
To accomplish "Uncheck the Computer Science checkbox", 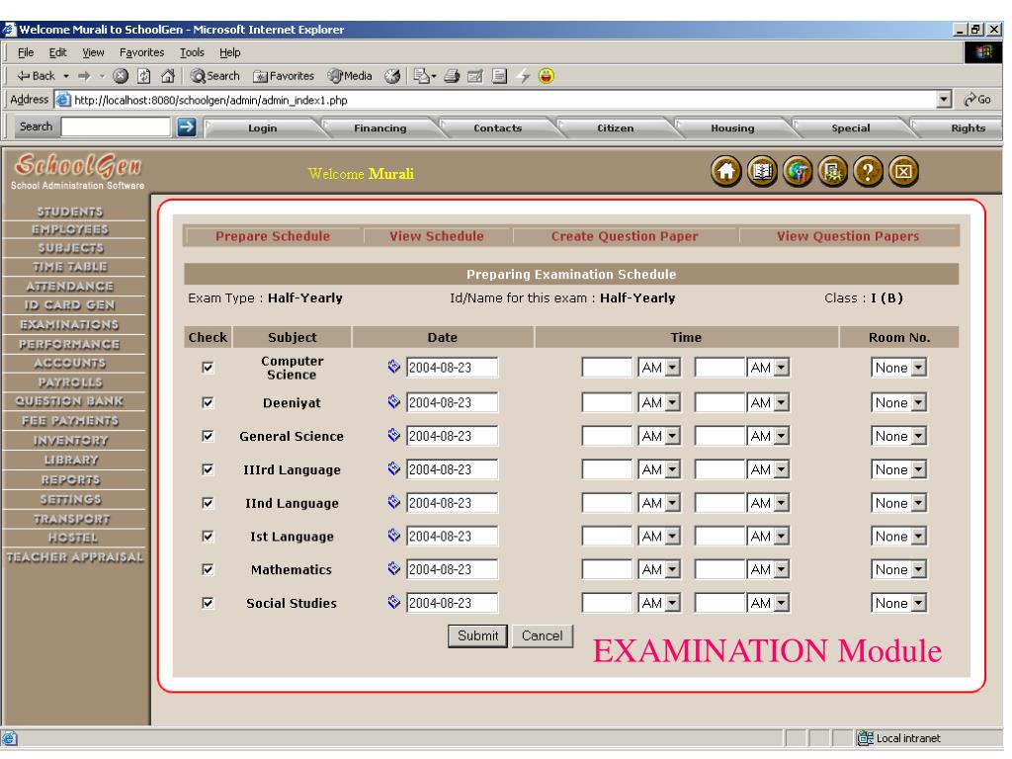I will point(208,368).
